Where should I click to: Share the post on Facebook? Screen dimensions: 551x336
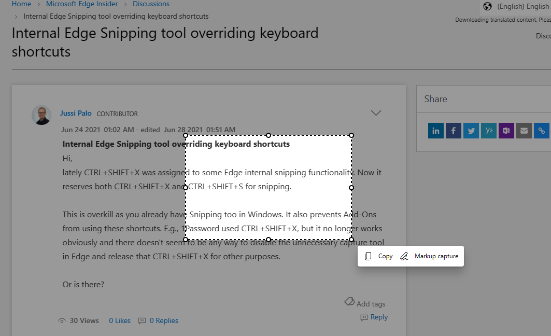point(454,131)
